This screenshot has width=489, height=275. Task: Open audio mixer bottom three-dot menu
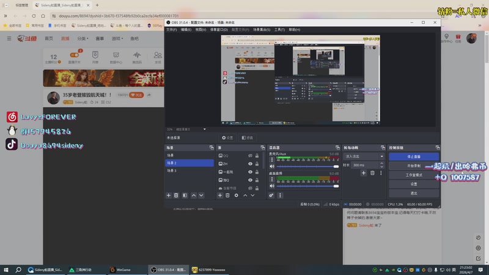pyautogui.click(x=280, y=195)
